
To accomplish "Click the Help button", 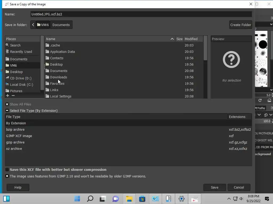I will (18, 187).
